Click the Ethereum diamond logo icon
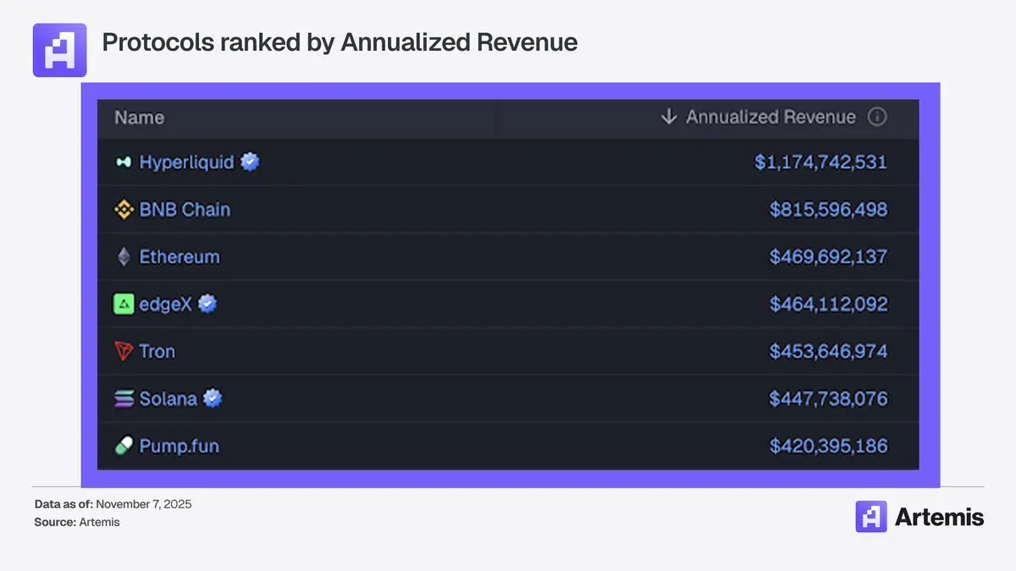Viewport: 1016px width, 571px height. (x=124, y=257)
